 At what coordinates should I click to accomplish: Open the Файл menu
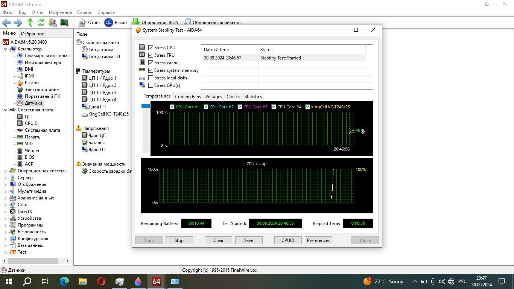[x=8, y=12]
